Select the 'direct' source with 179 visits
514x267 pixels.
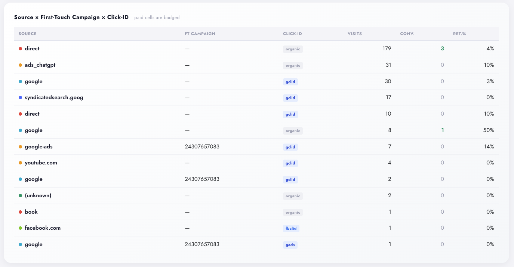32,48
